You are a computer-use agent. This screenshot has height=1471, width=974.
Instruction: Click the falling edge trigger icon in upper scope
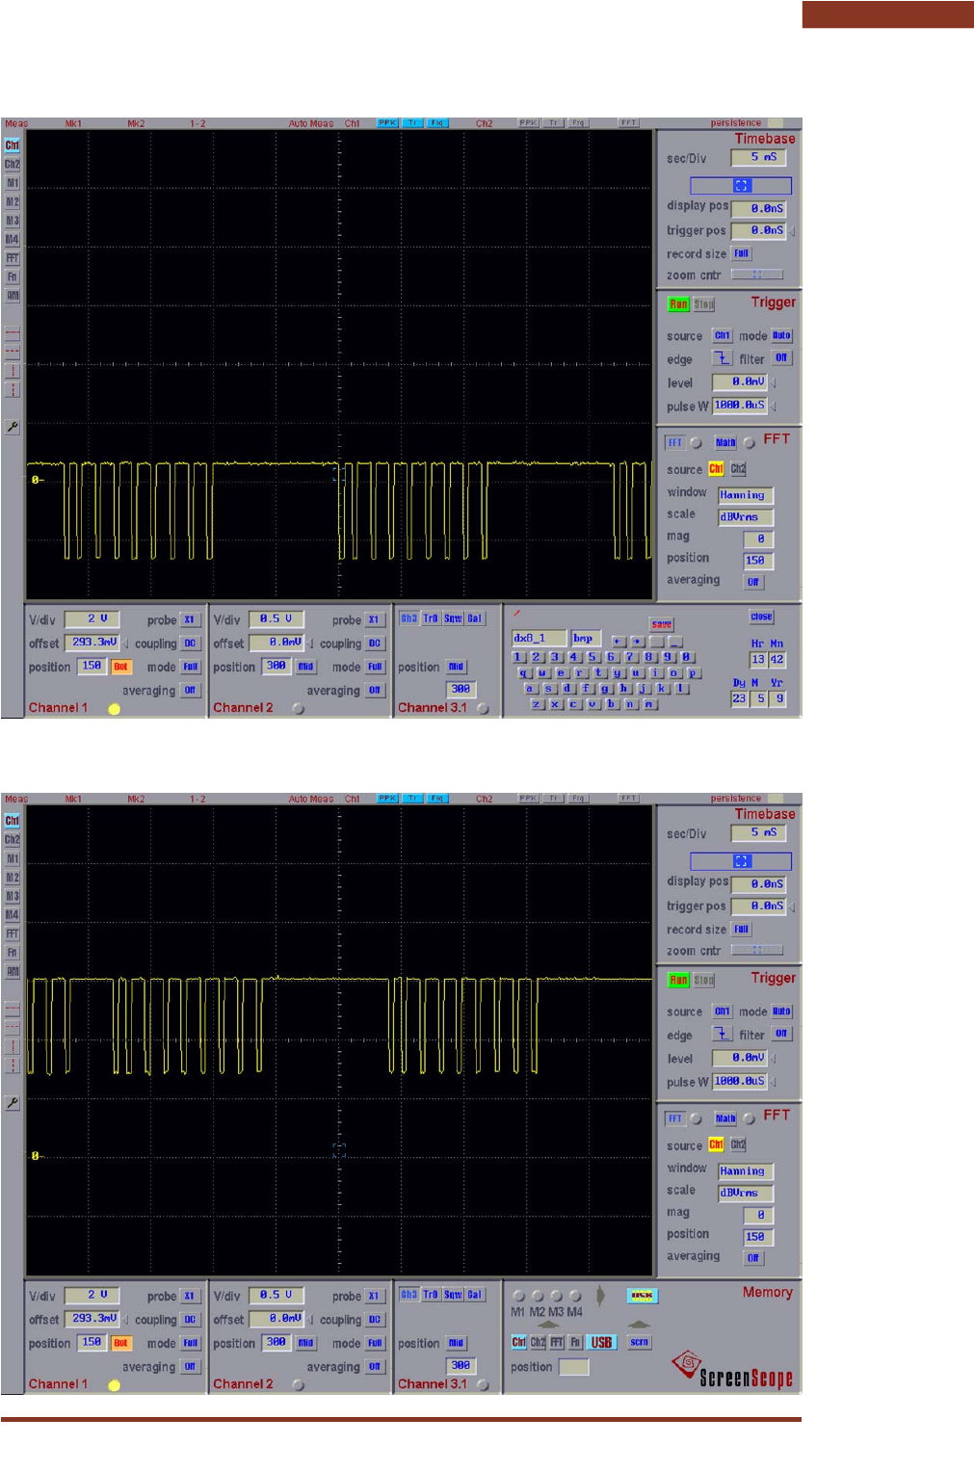(x=722, y=358)
